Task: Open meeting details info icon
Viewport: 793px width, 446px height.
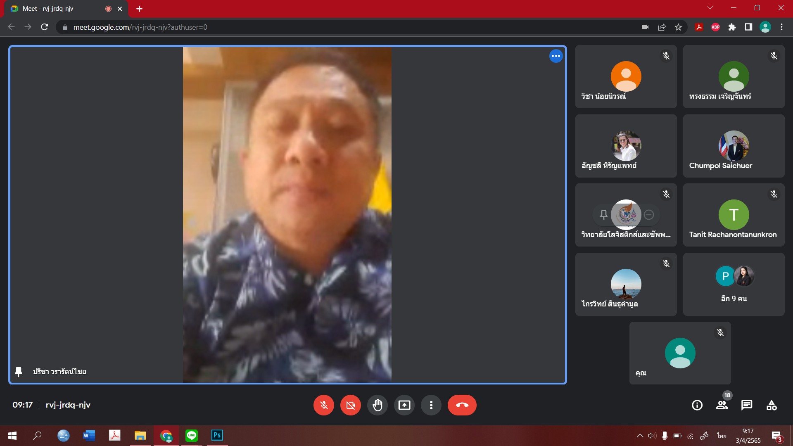Action: [x=697, y=405]
